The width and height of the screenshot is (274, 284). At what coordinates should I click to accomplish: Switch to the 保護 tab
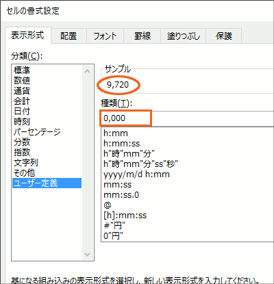pos(224,36)
